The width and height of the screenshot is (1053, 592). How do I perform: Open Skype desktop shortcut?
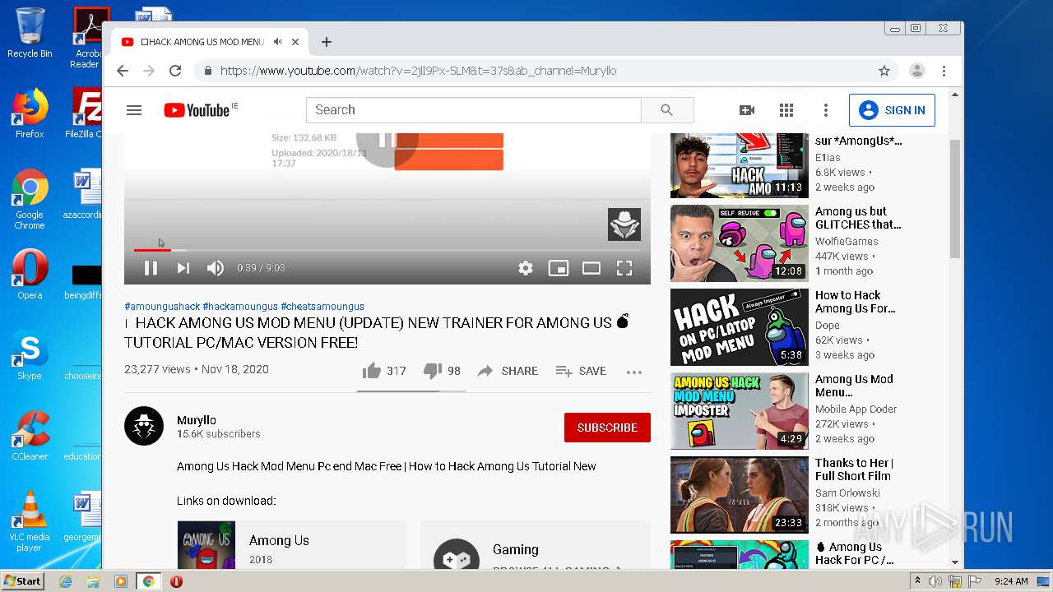(30, 355)
